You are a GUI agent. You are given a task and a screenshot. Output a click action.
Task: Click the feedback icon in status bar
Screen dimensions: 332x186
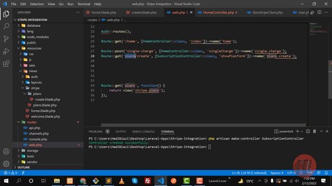[x=319, y=173]
